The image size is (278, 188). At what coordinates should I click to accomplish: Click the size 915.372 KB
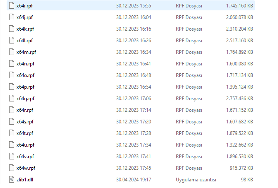(241, 168)
